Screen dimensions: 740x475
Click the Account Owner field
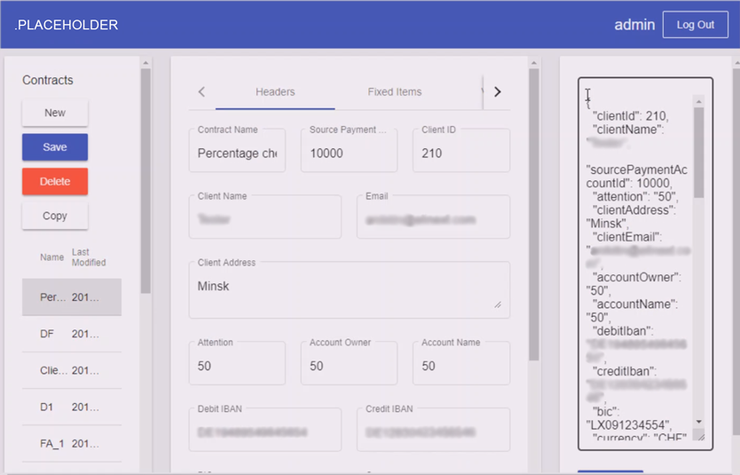pos(349,366)
